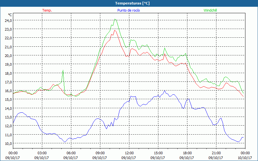Click the 15,0 y-axis value
This screenshot has width=258, height=161.
[8, 99]
